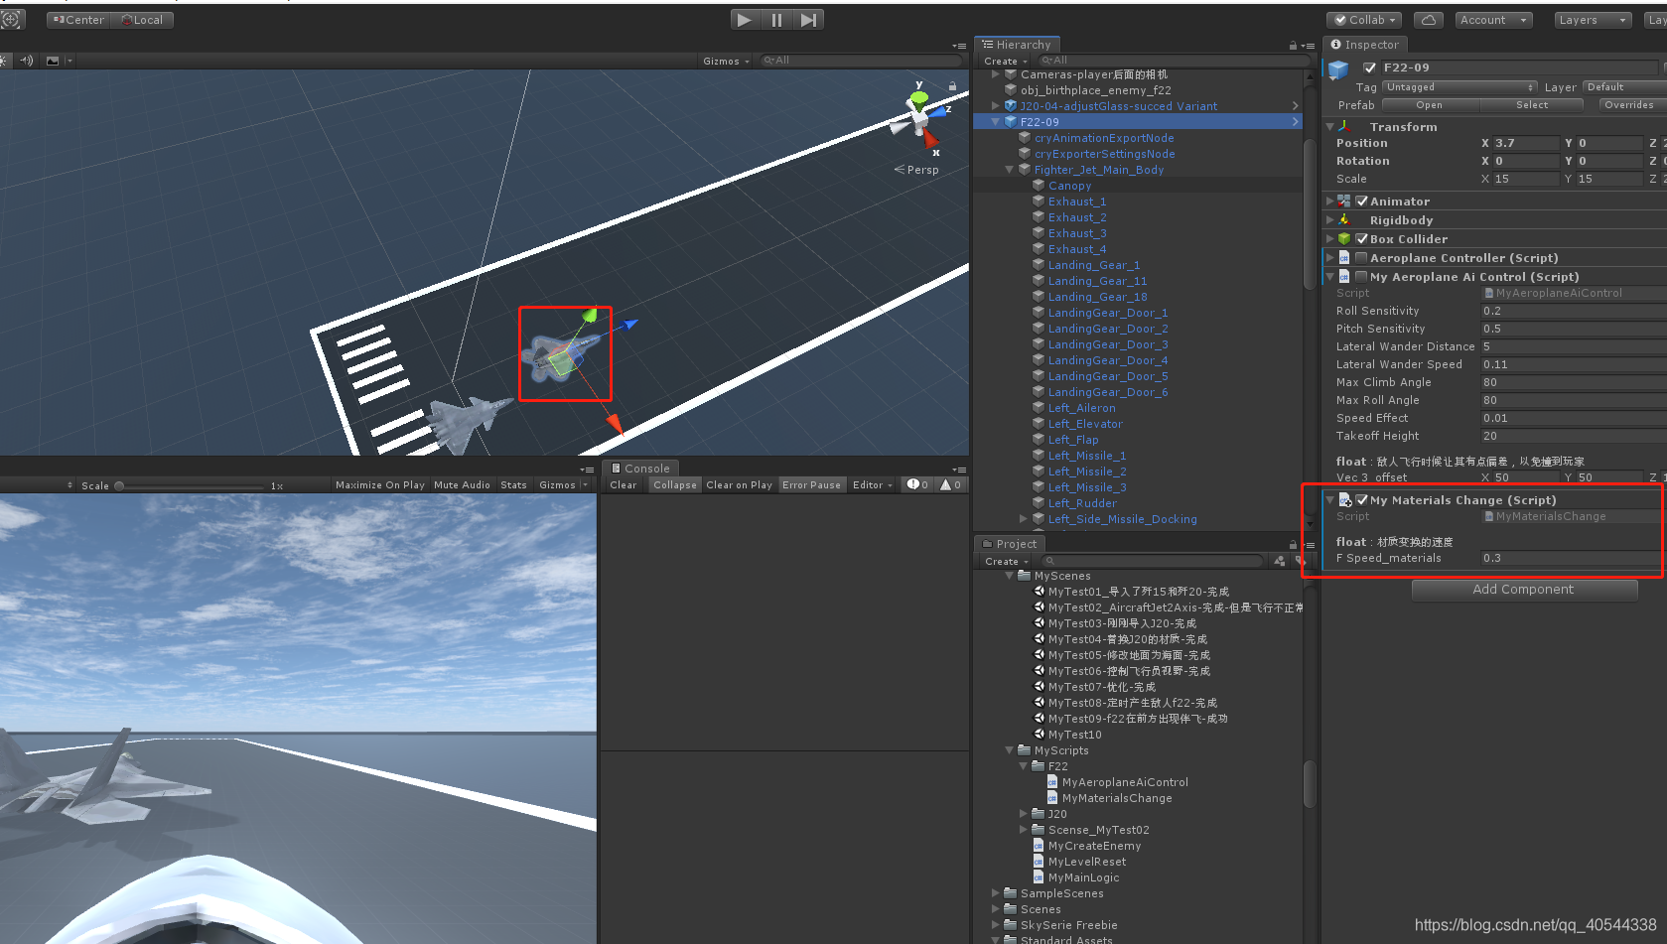Toggle Mute Audio in Game view
The image size is (1667, 944).
point(462,485)
